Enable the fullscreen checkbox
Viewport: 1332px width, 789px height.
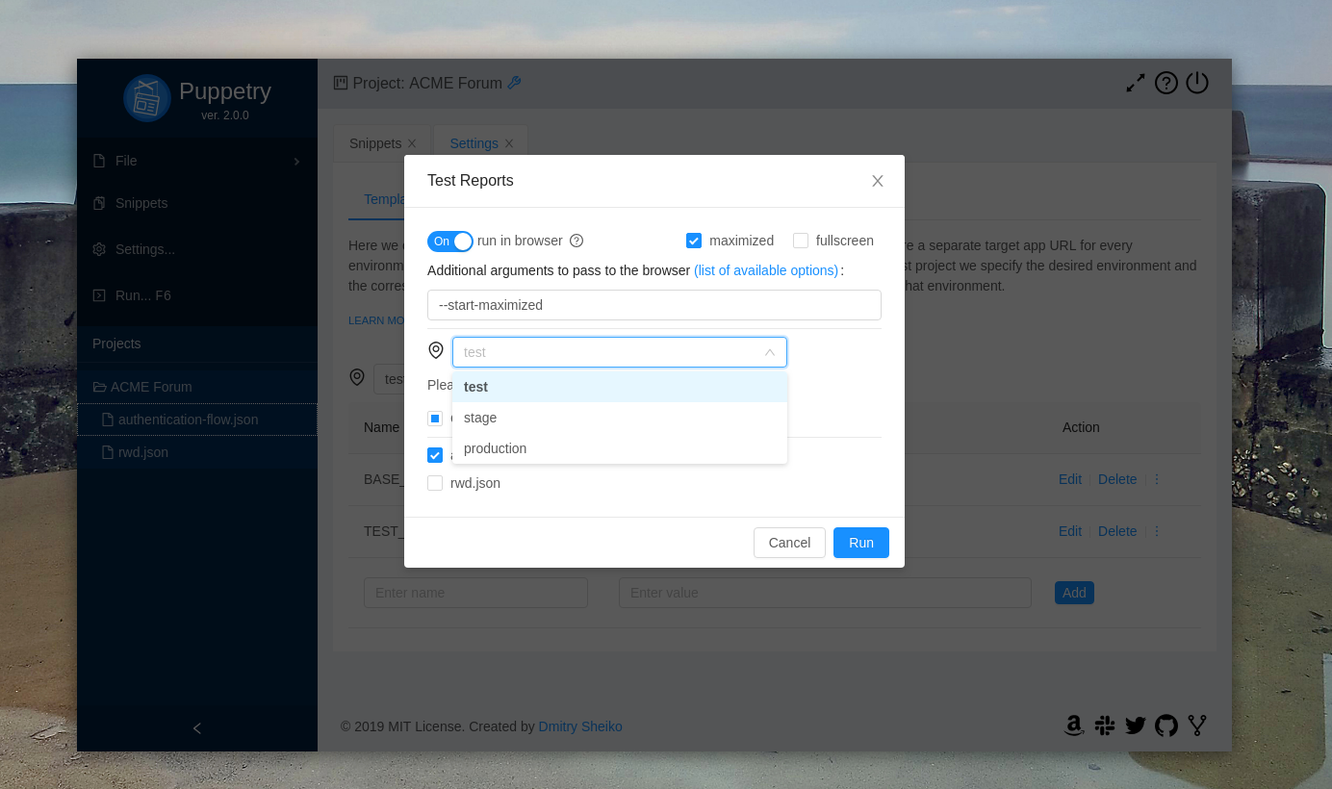point(801,241)
